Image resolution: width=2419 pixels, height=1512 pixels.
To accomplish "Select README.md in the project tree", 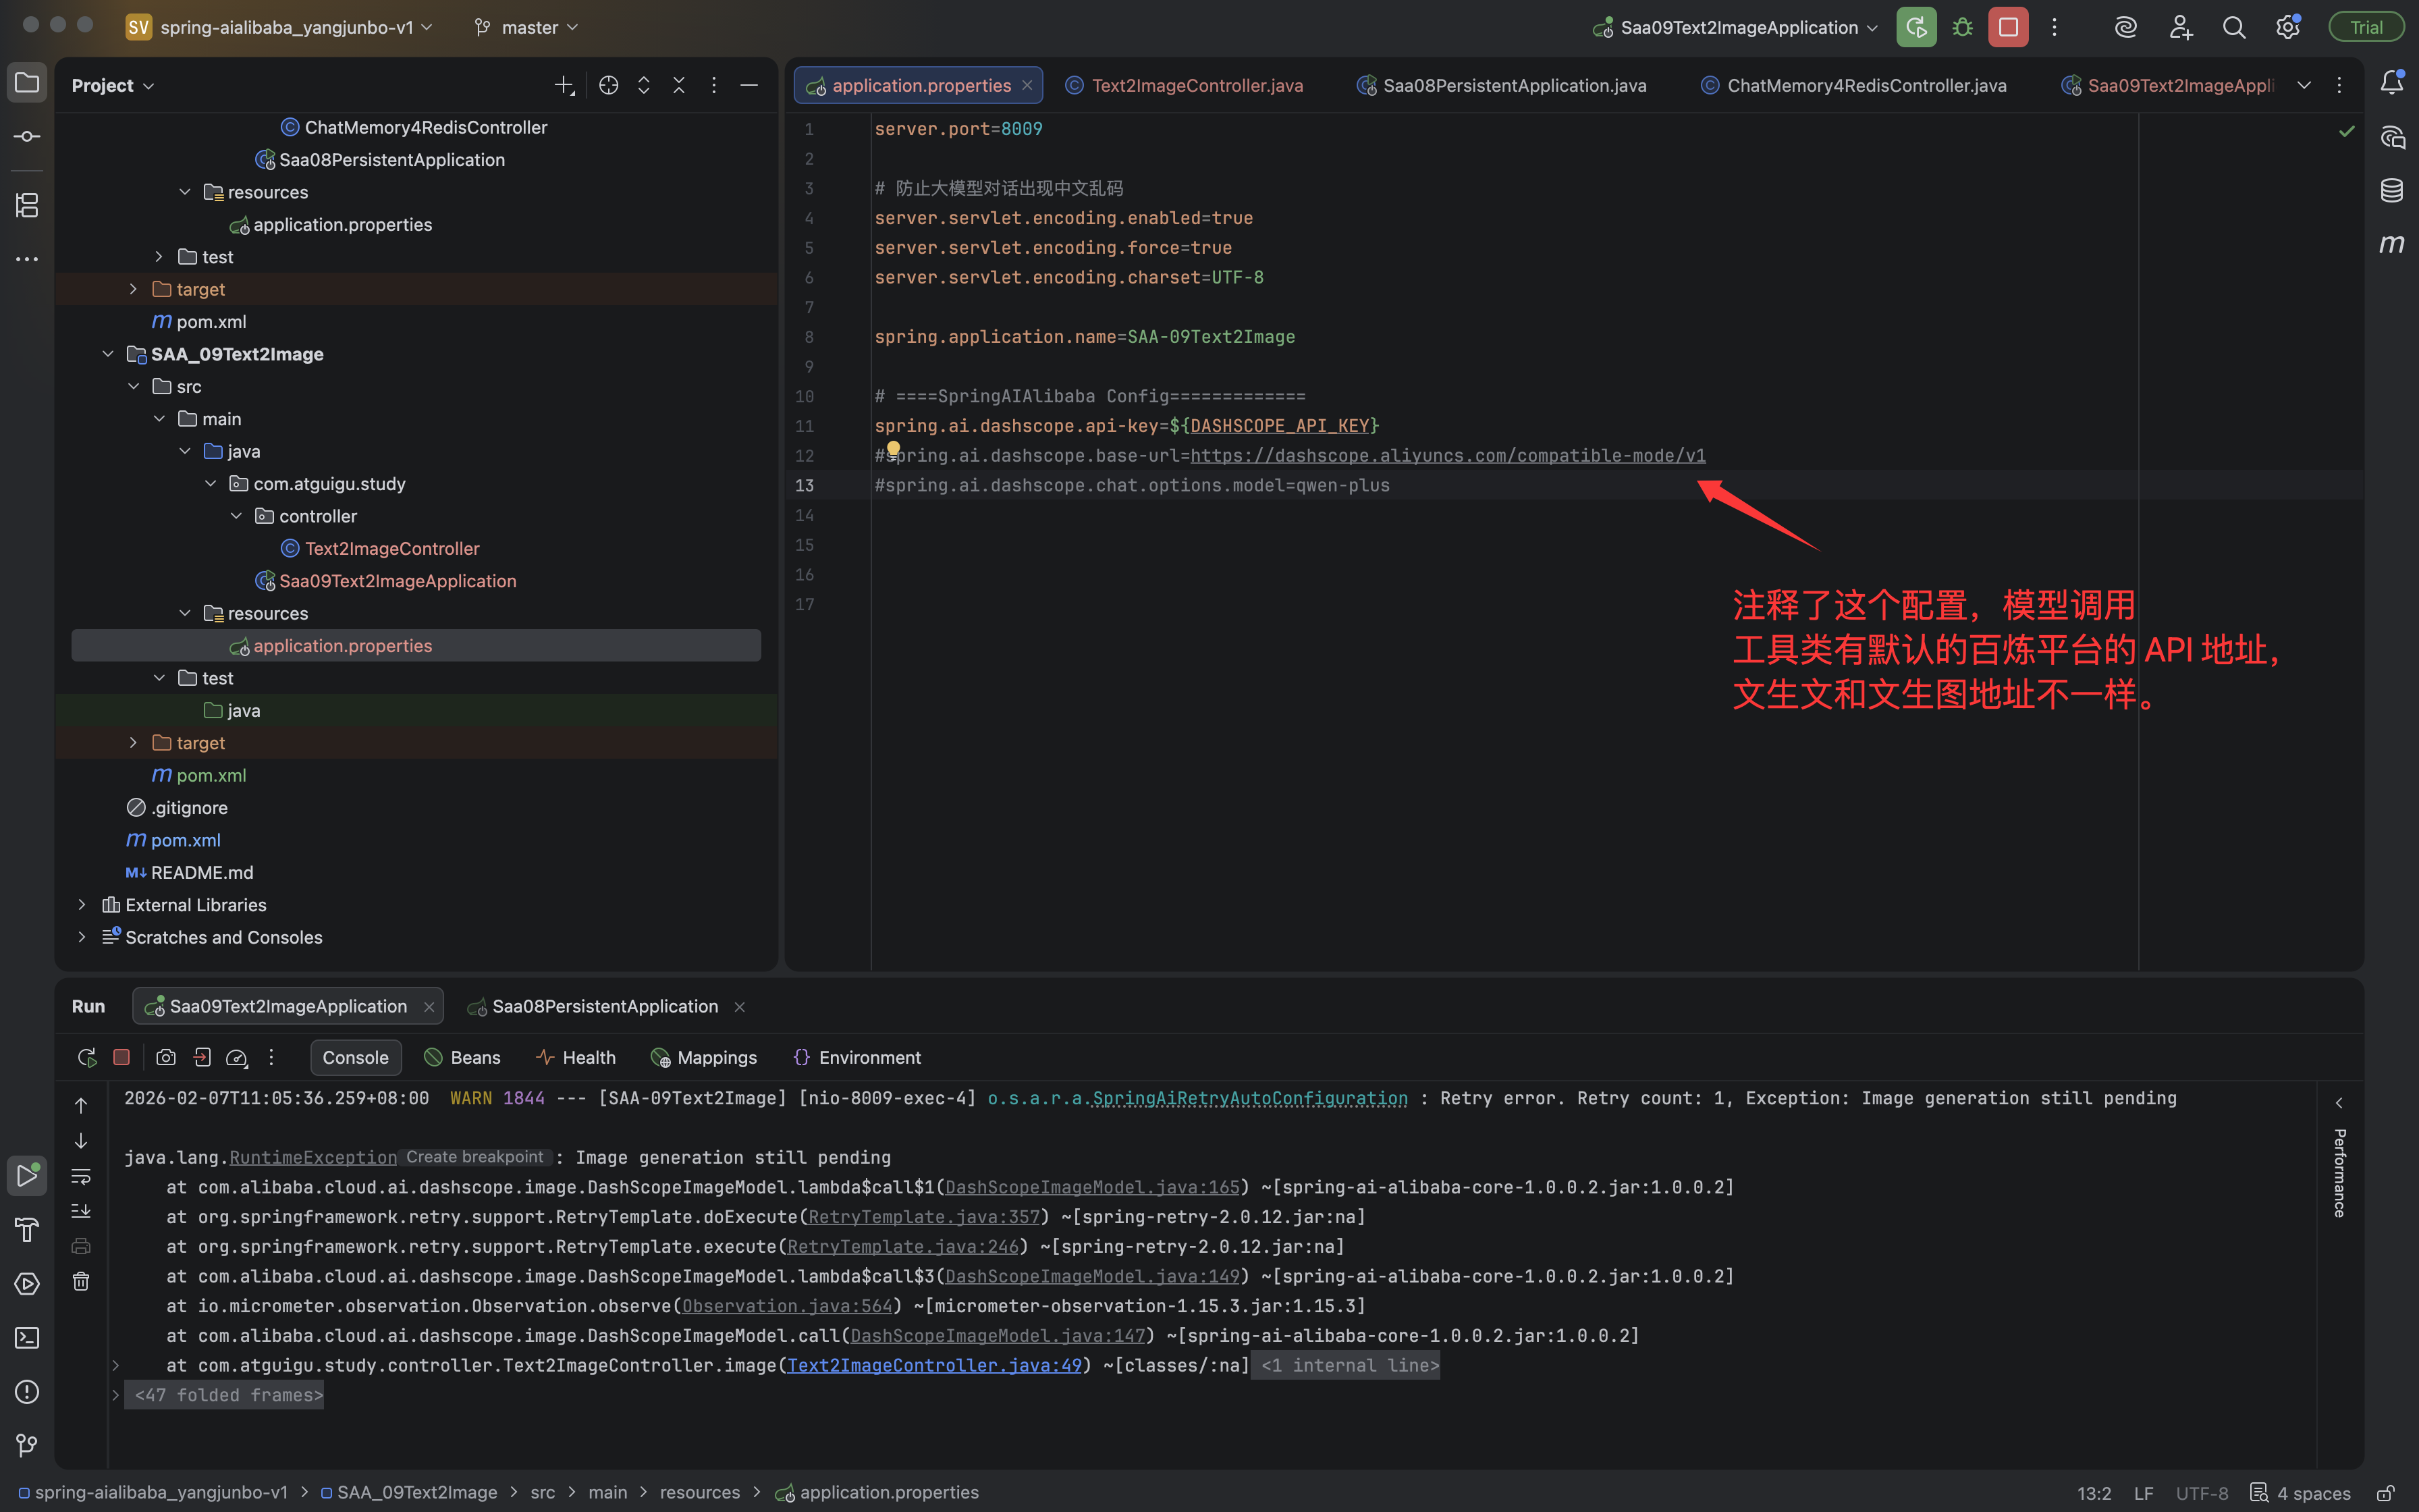I will (201, 872).
